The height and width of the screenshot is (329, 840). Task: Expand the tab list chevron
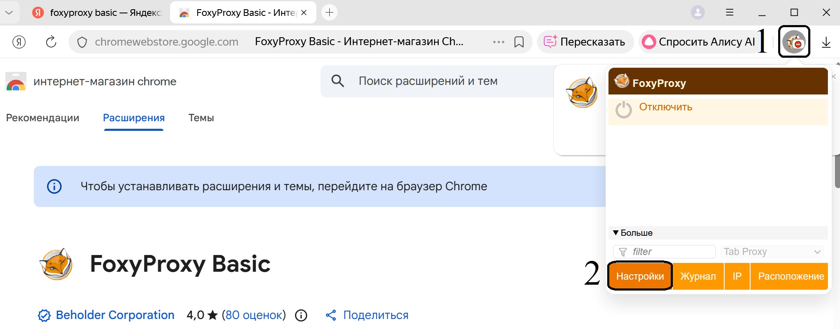(9, 13)
